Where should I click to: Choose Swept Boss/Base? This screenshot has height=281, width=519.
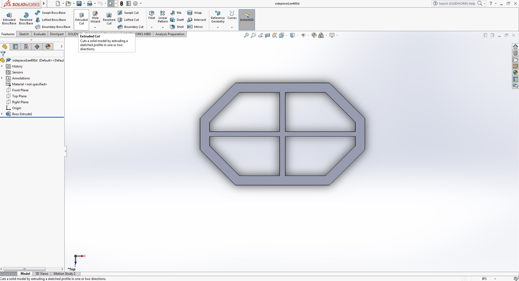[50, 13]
